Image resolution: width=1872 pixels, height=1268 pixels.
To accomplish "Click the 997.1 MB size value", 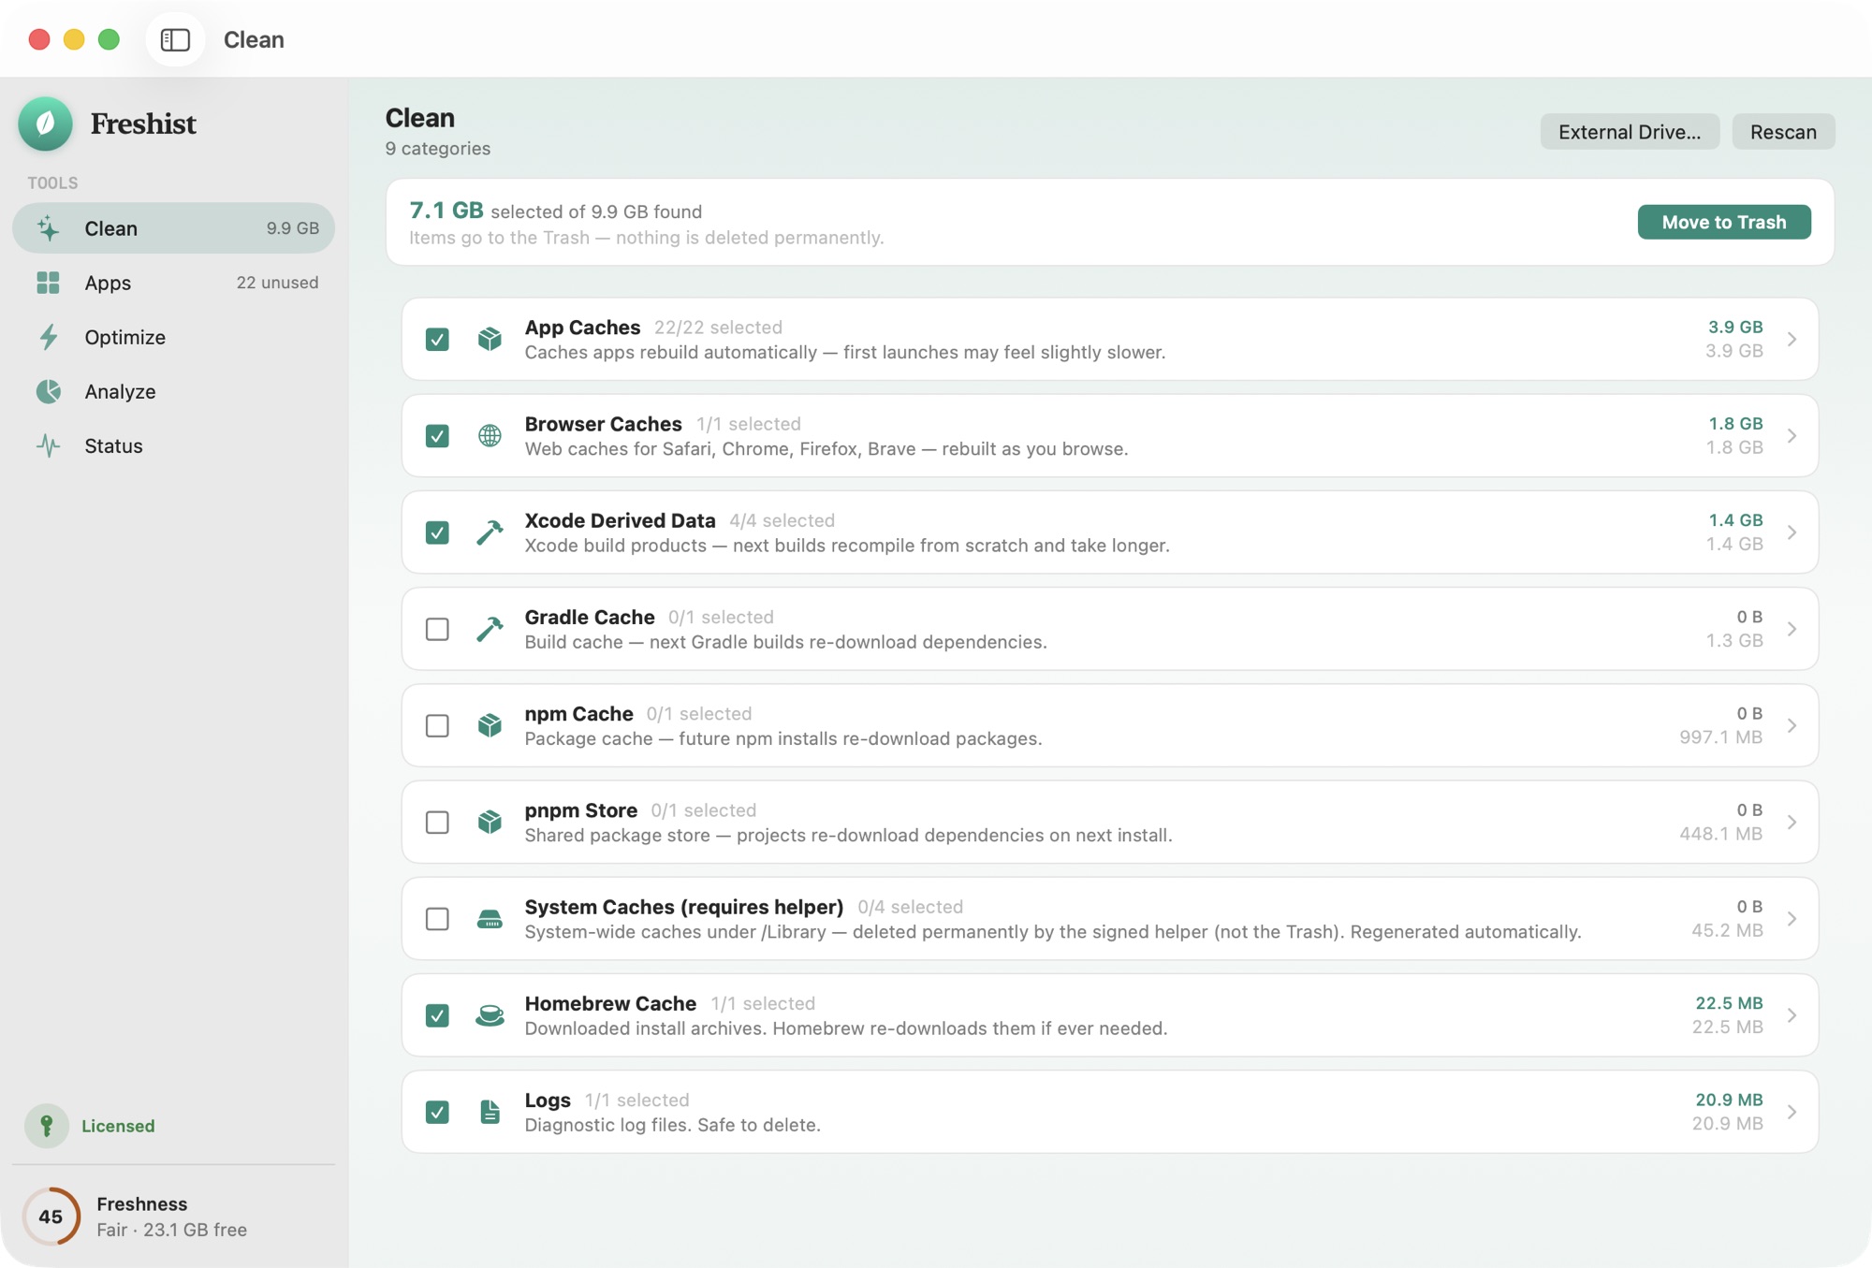I will [1720, 737].
